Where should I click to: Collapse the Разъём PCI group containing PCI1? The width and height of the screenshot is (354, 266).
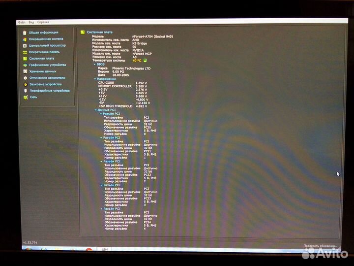[x=101, y=137]
